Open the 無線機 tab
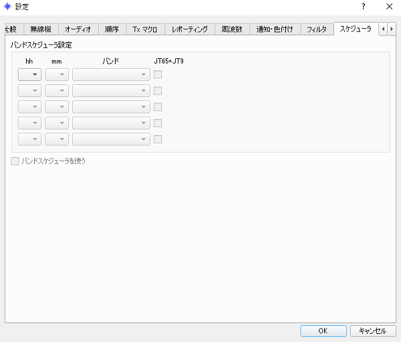This screenshot has height=342, width=401. pos(41,29)
